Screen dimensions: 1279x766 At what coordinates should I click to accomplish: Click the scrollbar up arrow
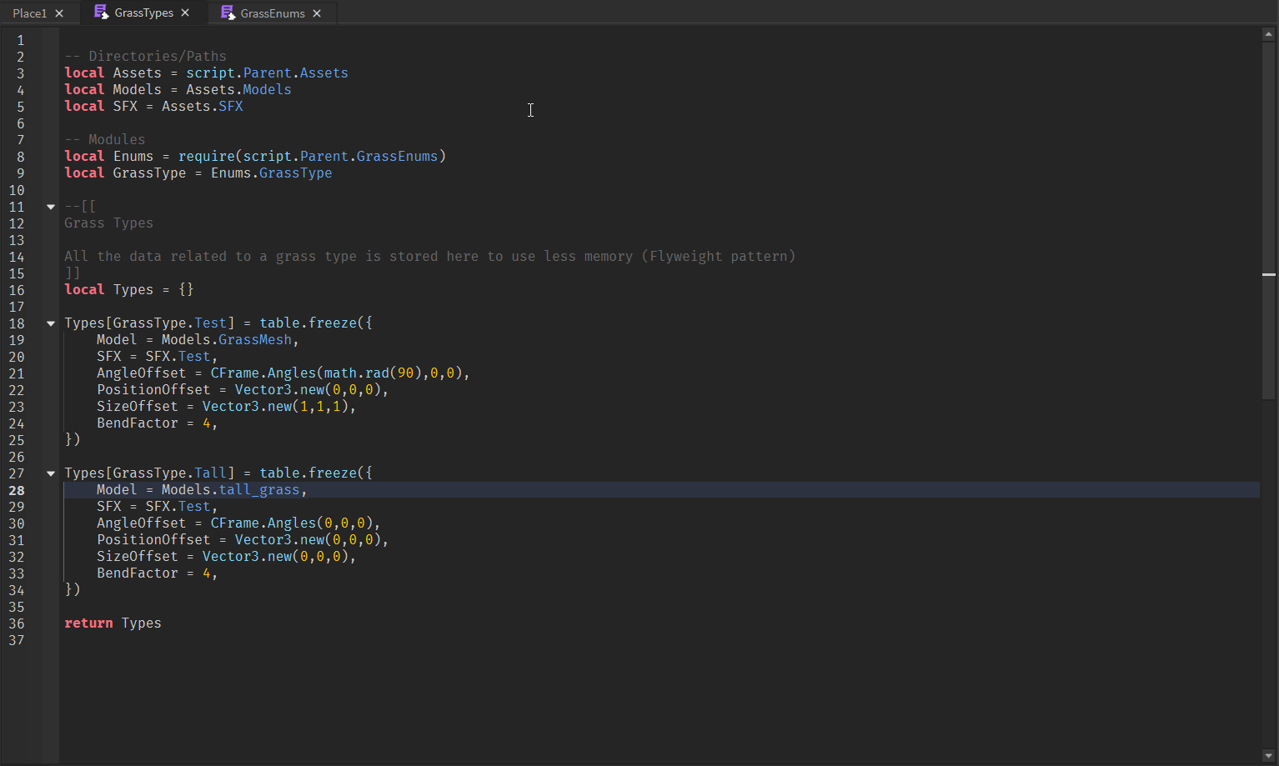(x=1268, y=34)
